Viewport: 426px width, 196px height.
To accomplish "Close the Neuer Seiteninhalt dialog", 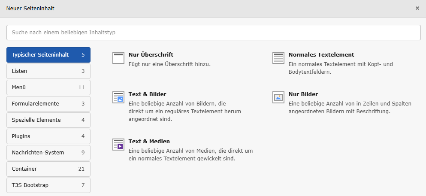I will 417,8.
